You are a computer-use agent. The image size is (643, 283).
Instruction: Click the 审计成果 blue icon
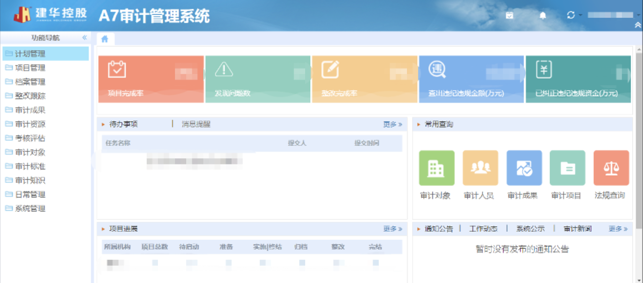[x=524, y=168]
